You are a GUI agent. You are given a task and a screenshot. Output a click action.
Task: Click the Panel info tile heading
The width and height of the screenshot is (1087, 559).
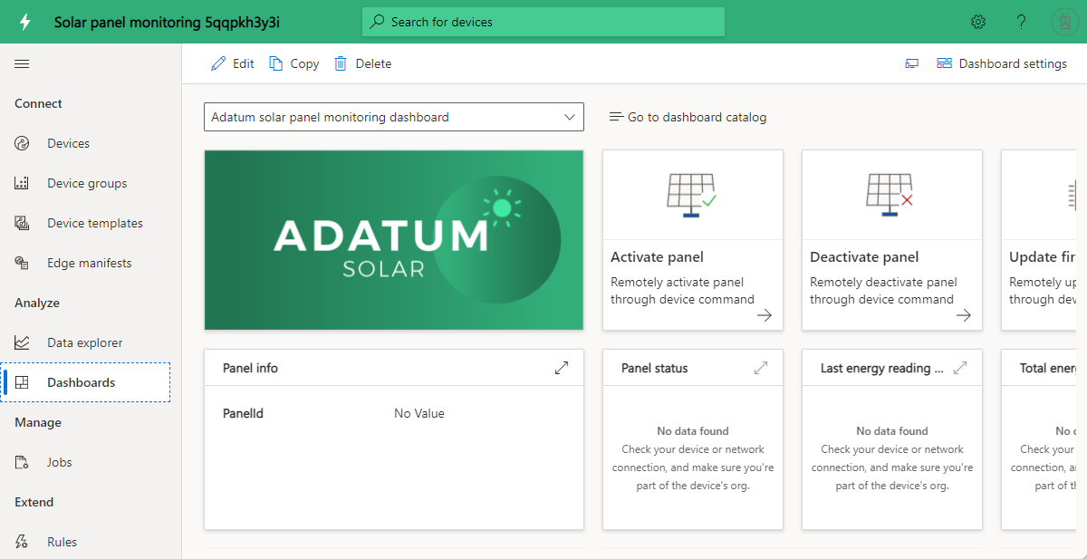tap(250, 368)
